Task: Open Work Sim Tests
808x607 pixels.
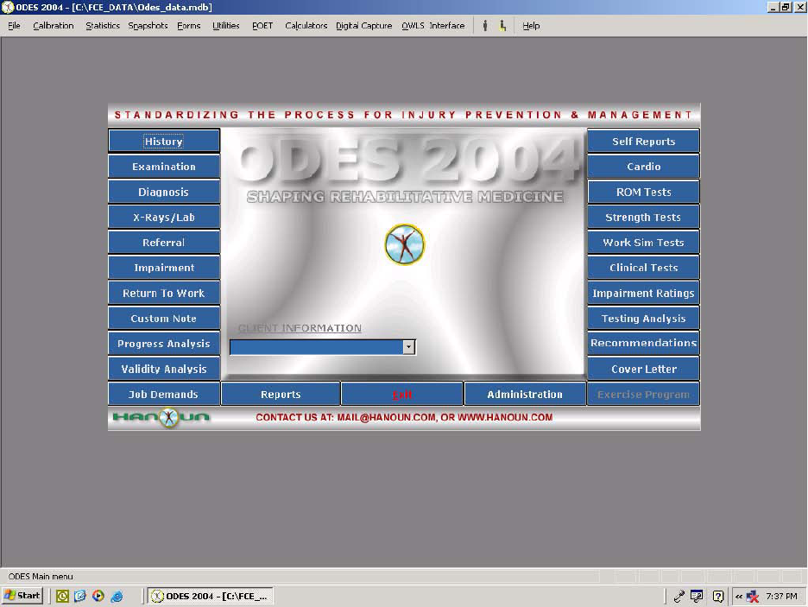Action: (x=643, y=242)
